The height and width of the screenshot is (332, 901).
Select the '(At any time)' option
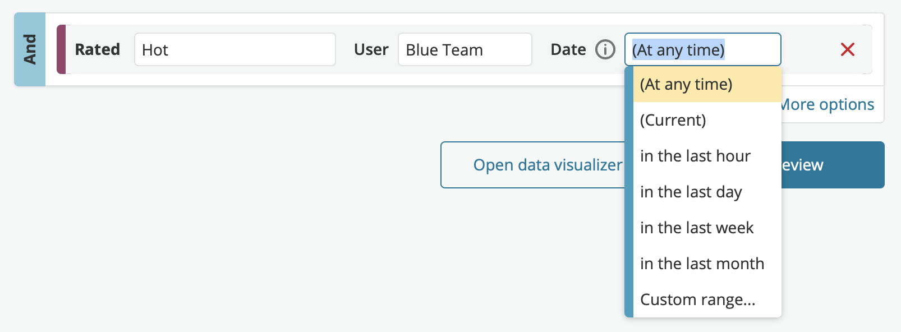click(707, 84)
